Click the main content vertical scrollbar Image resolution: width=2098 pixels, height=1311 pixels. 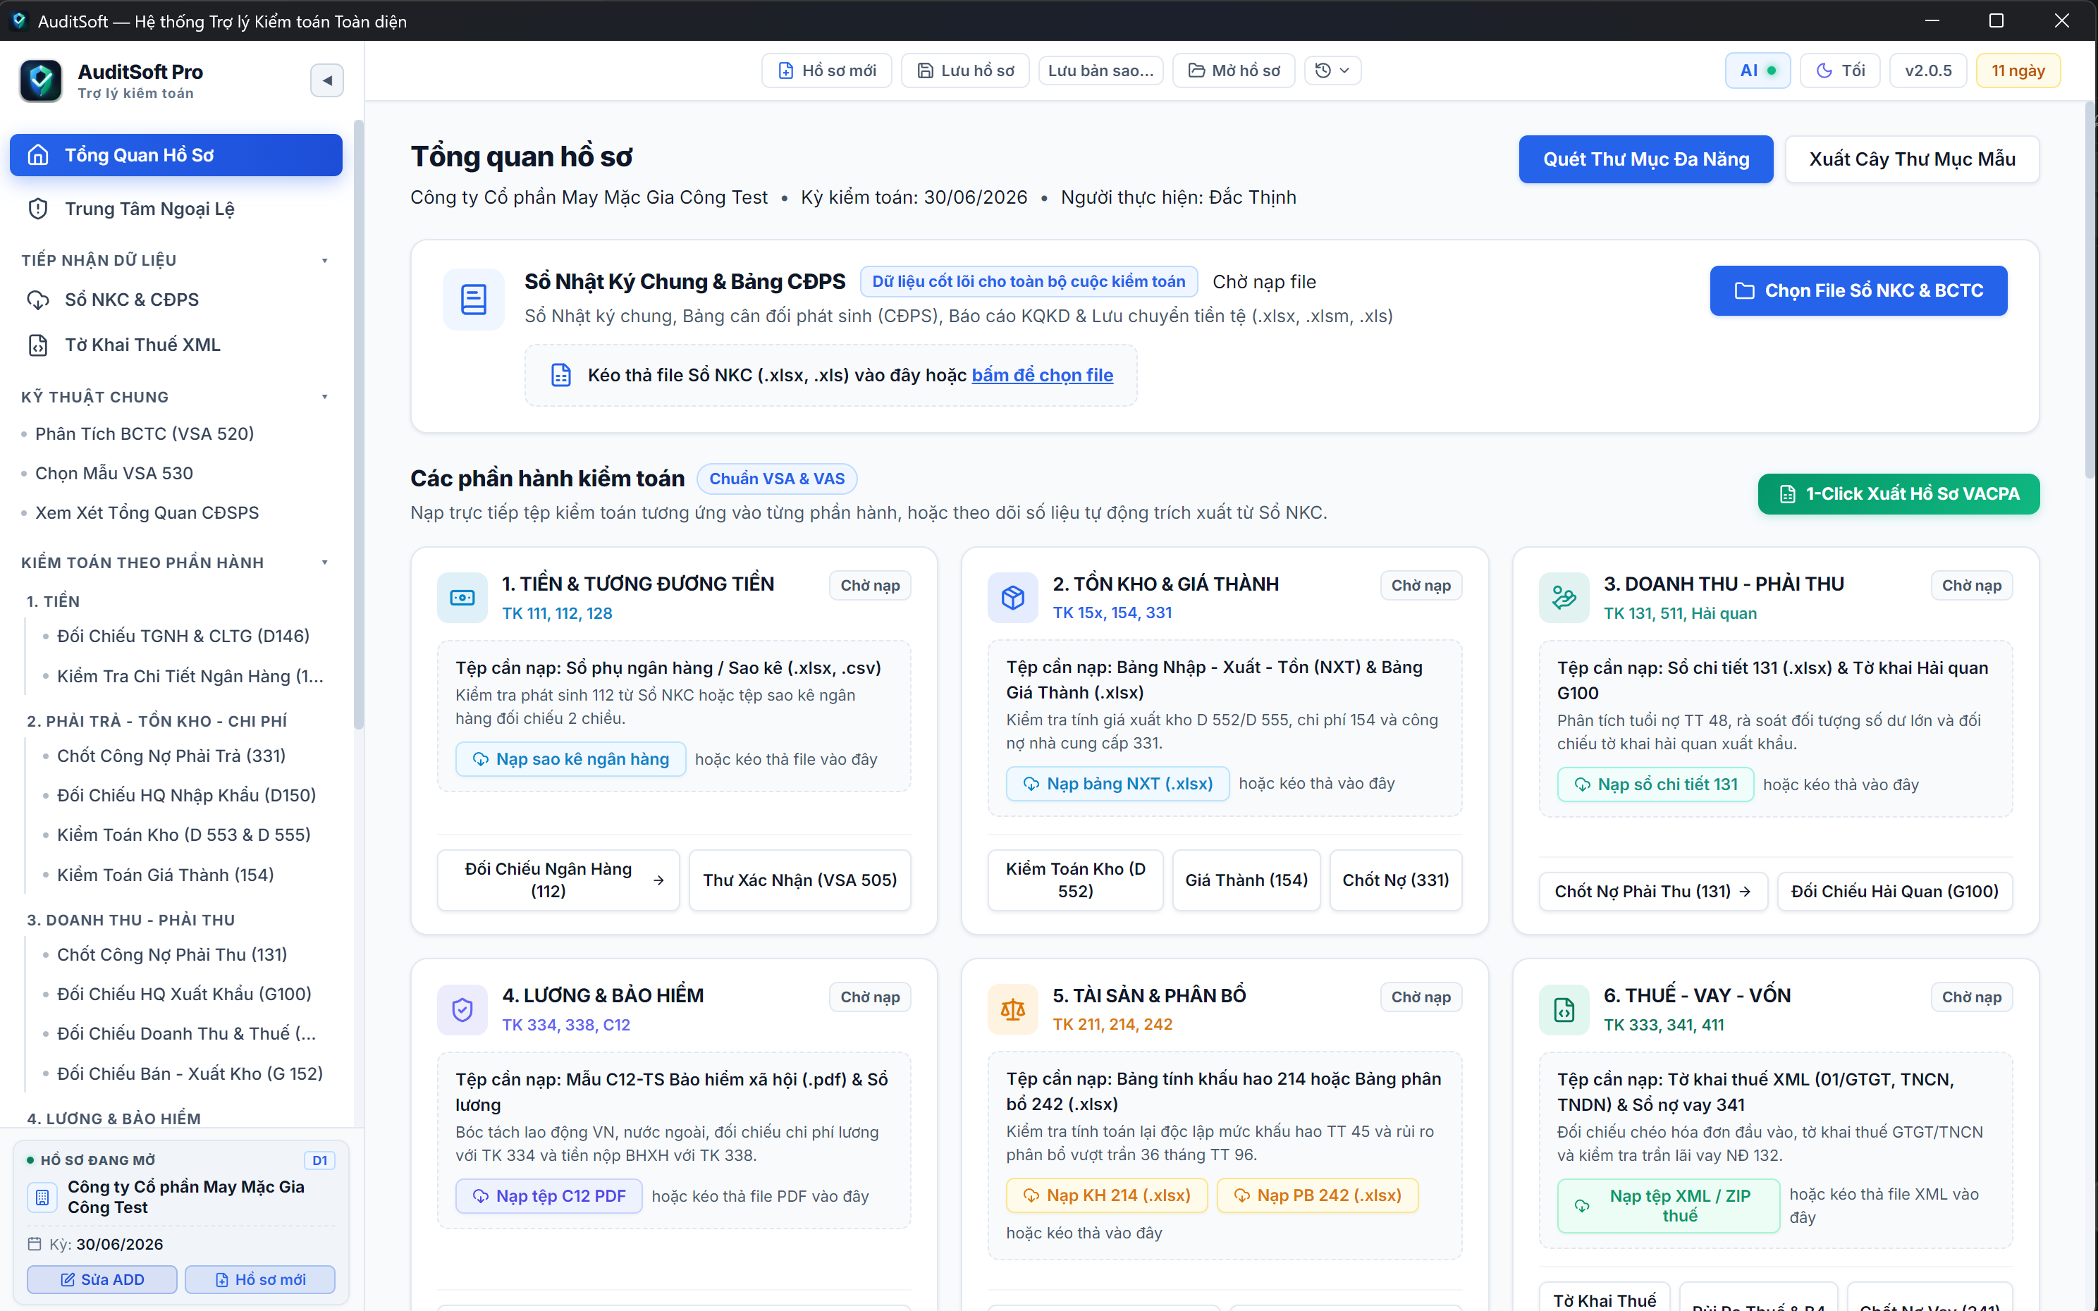[x=2090, y=290]
